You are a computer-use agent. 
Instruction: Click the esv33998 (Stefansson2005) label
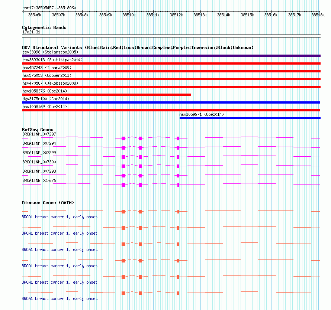coord(50,52)
